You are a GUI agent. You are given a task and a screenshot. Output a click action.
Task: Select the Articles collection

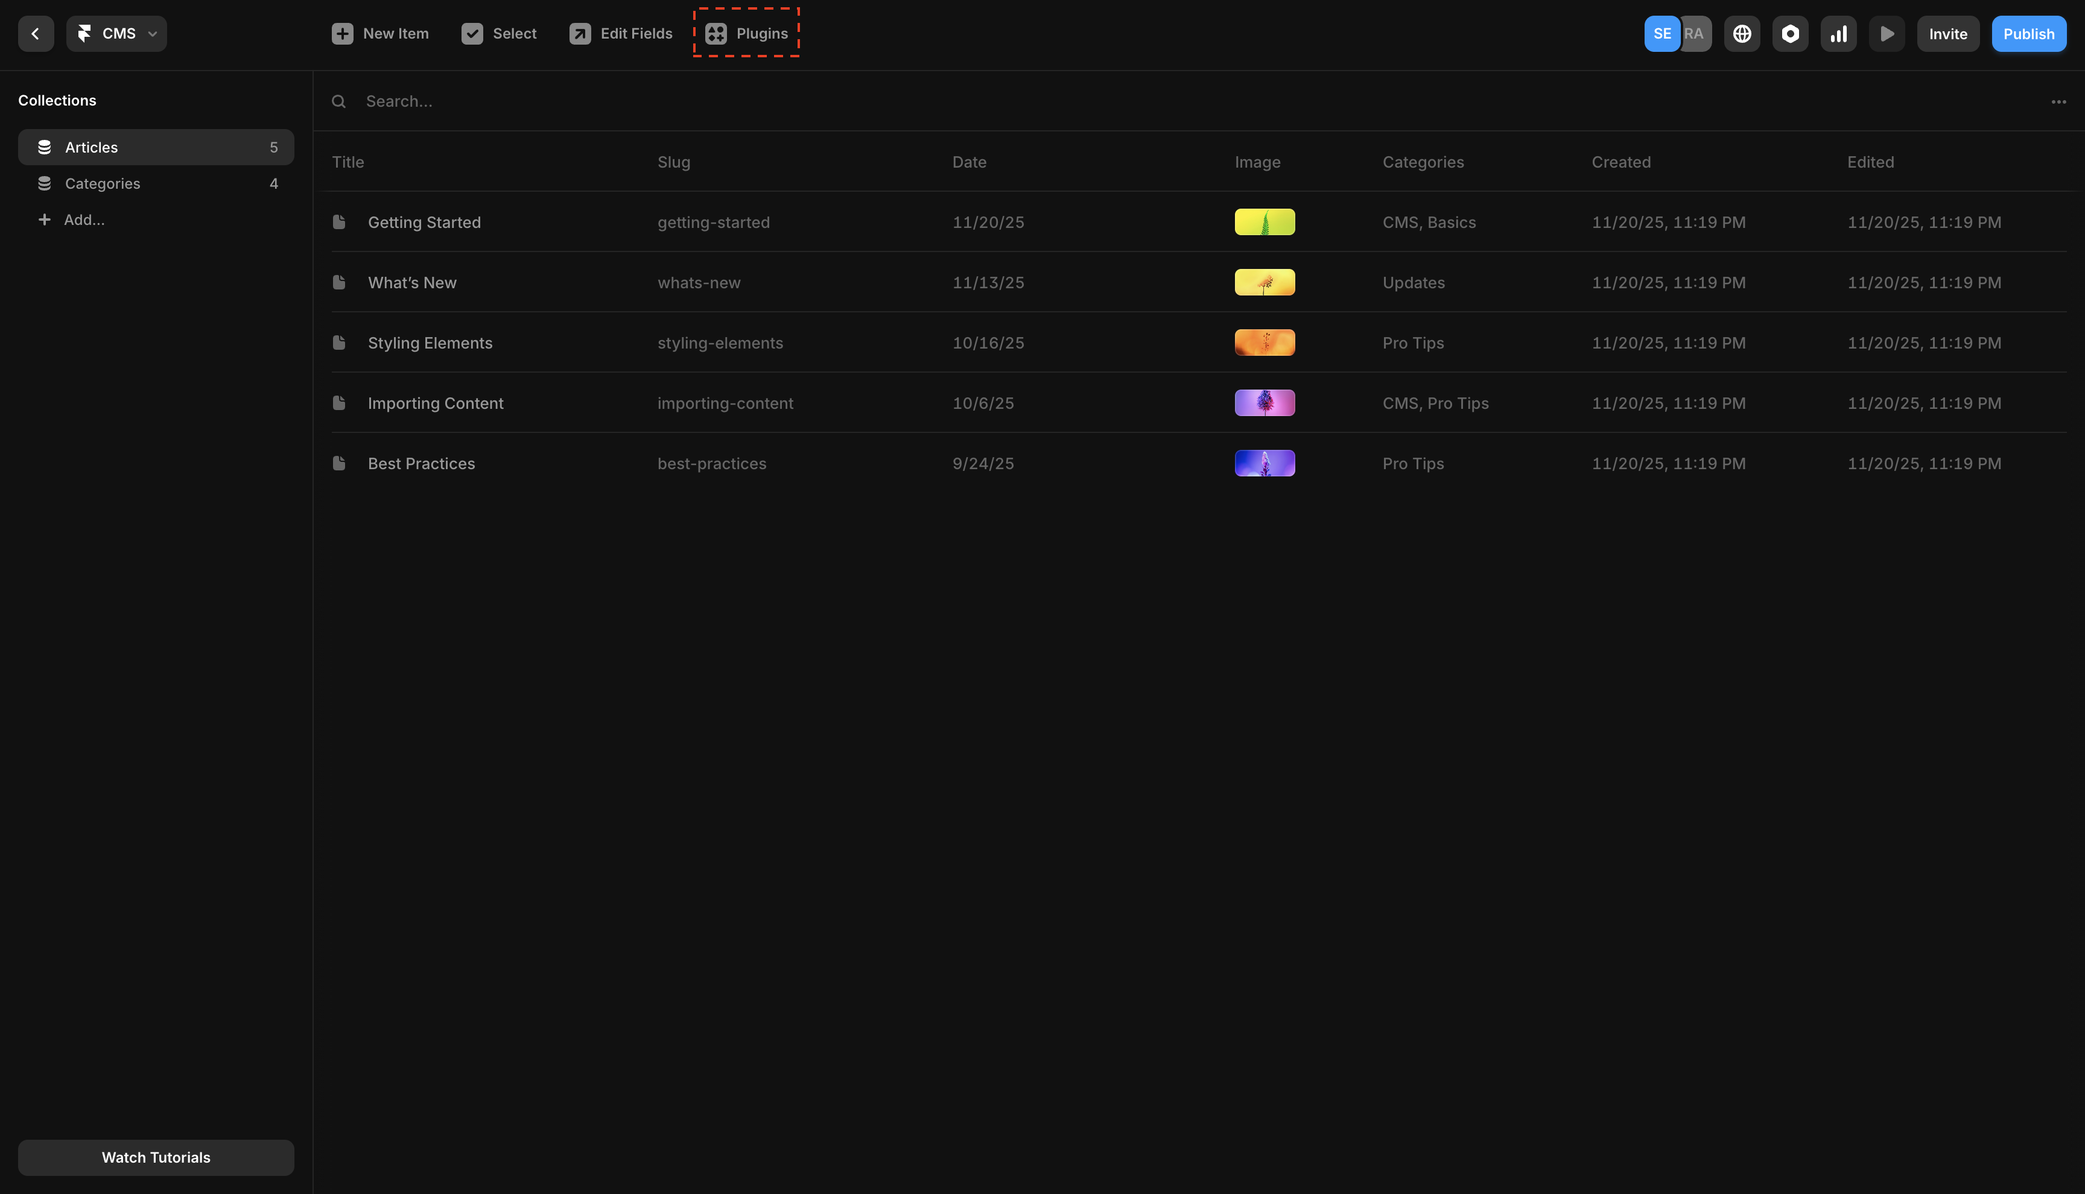click(91, 147)
